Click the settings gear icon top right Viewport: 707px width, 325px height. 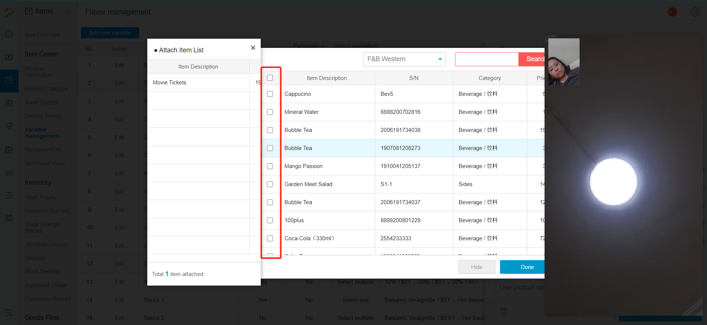coord(695,12)
